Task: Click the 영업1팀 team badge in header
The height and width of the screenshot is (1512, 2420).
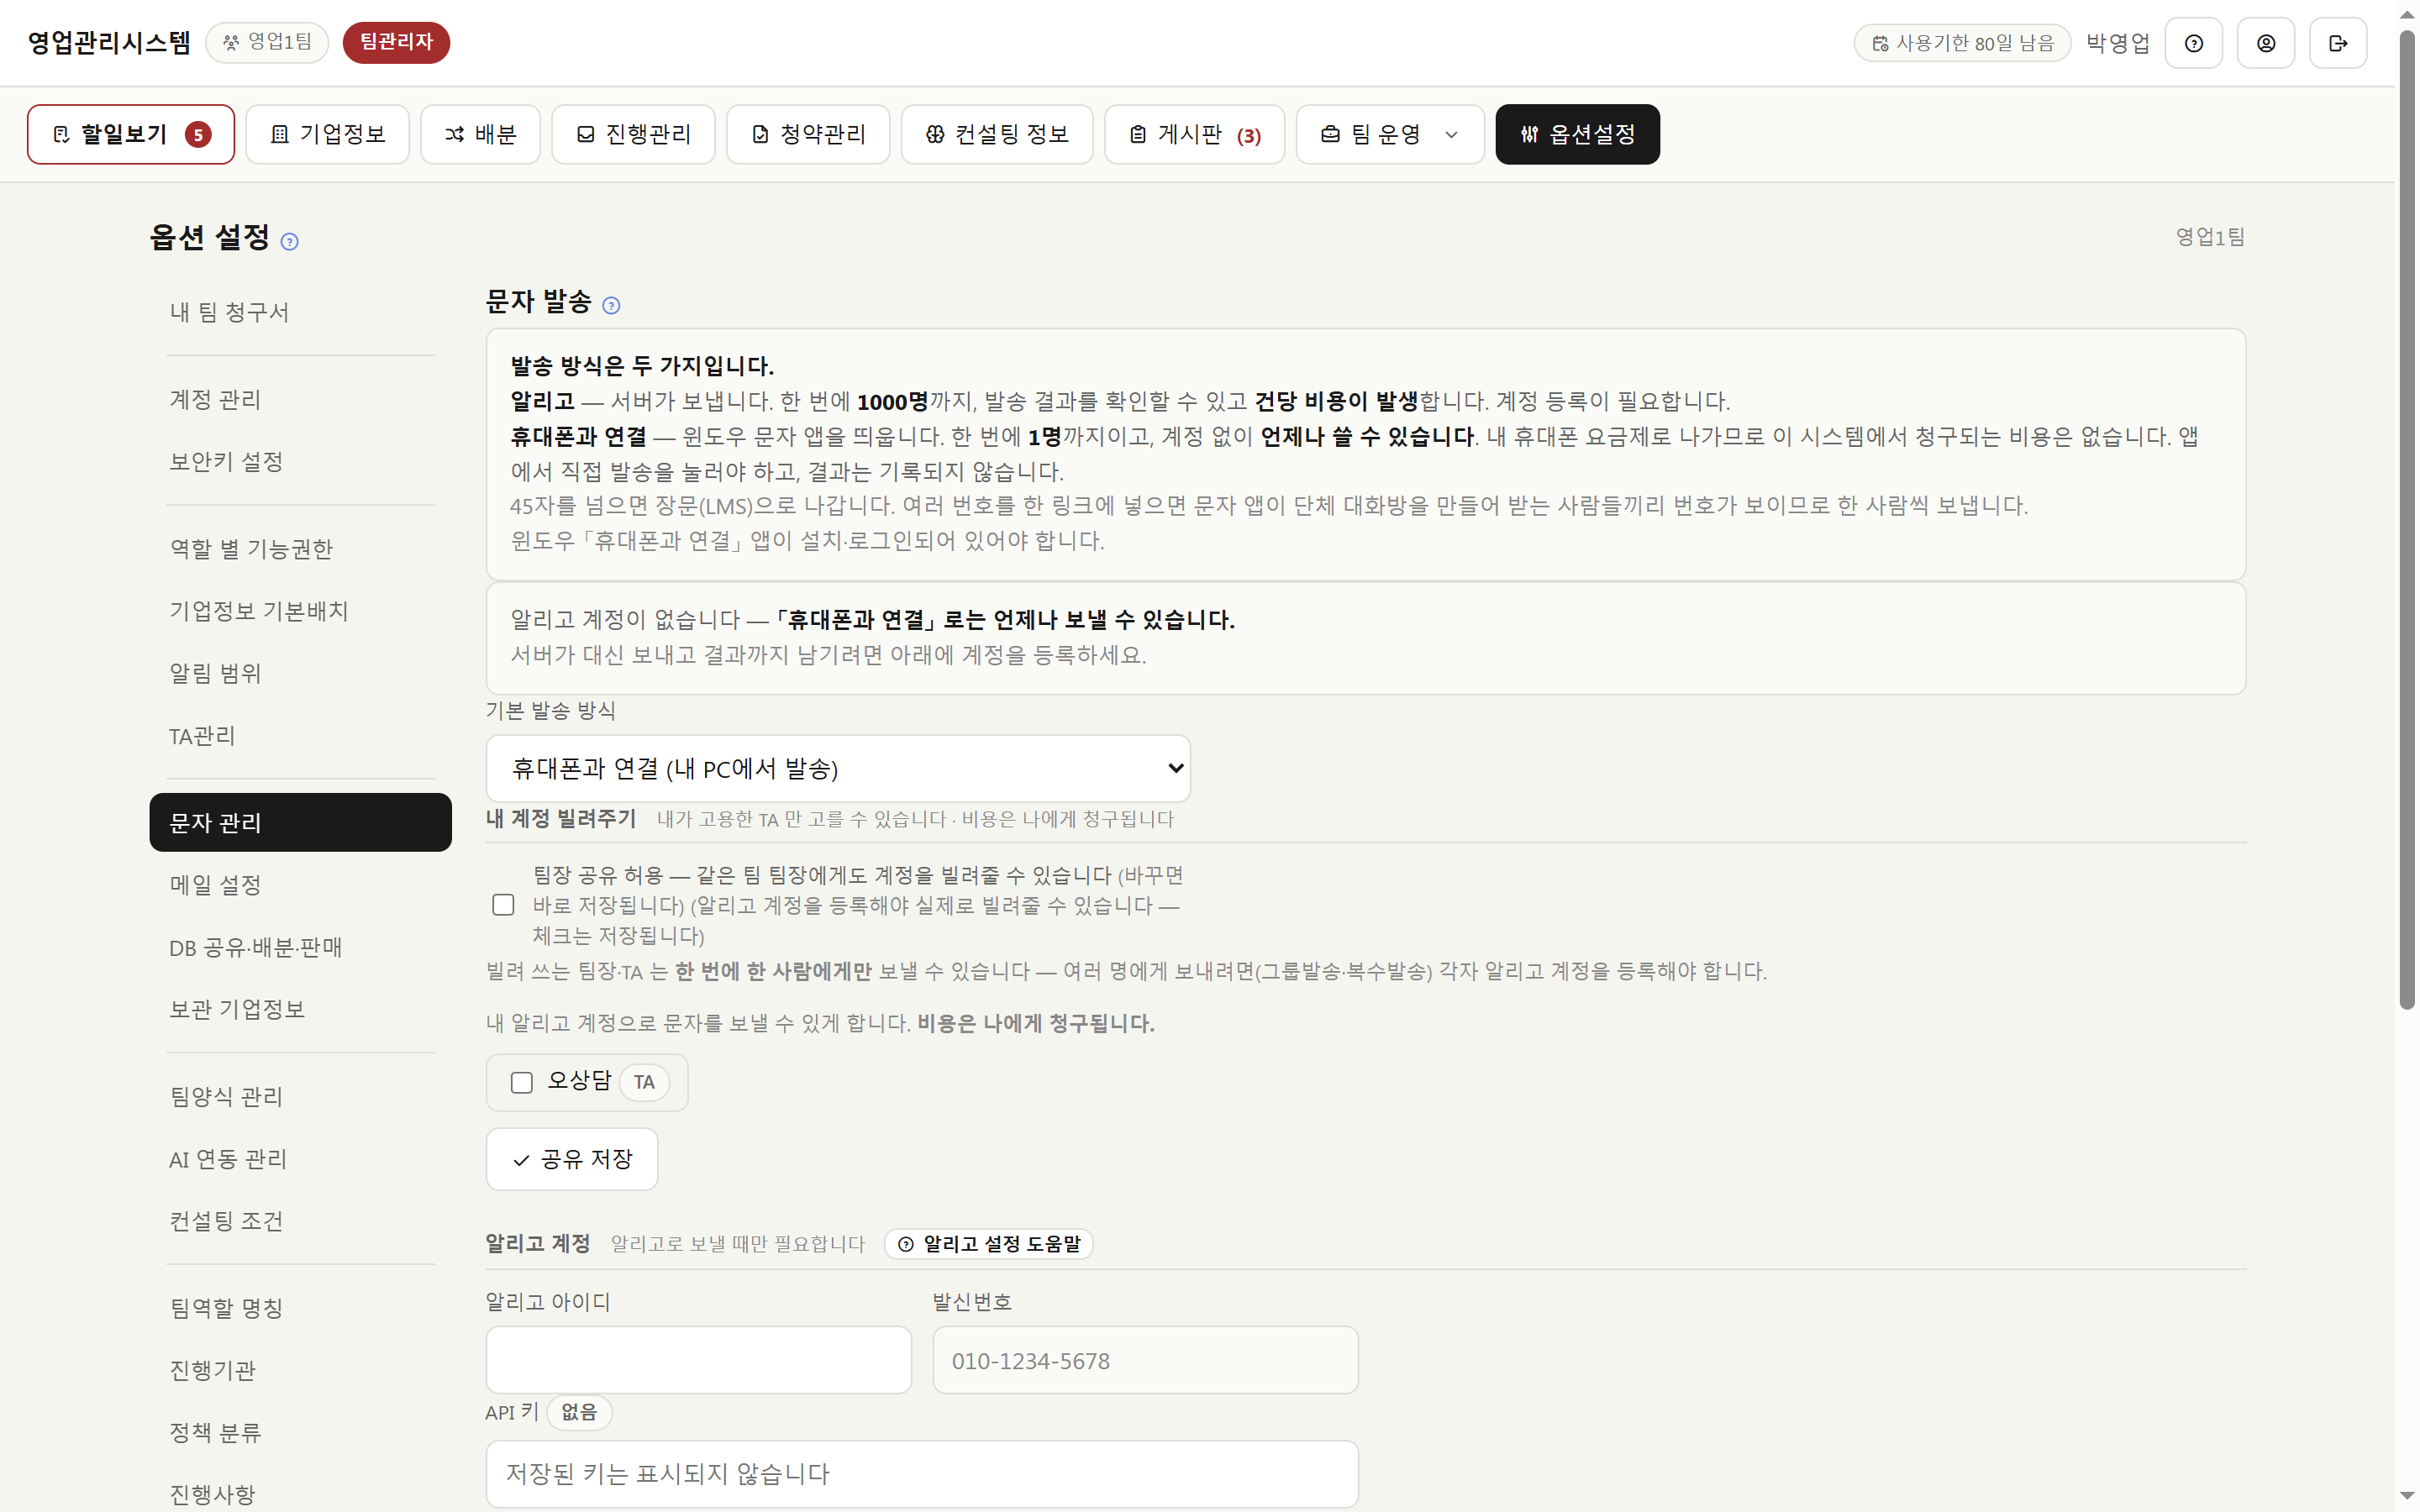Action: click(x=267, y=42)
